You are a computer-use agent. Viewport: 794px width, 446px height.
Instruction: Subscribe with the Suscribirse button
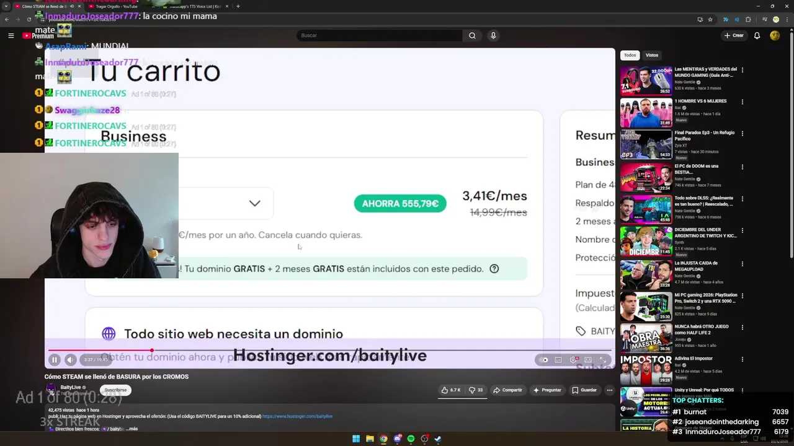point(115,390)
